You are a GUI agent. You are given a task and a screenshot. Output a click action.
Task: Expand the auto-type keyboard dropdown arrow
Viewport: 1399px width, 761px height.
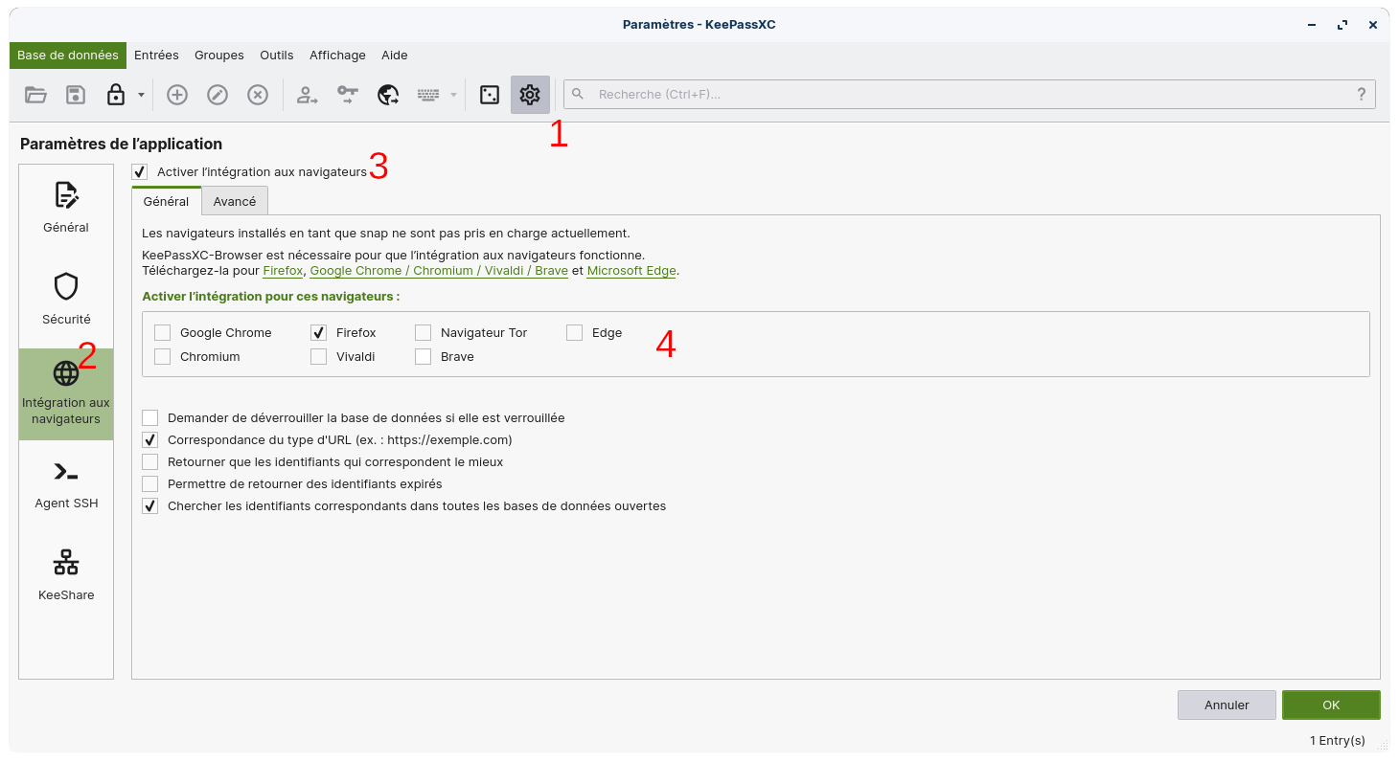click(453, 95)
